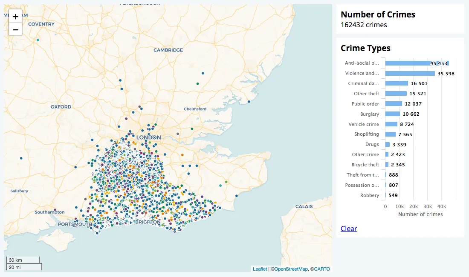The width and height of the screenshot is (469, 277).
Task: Click the CARTO attribution link
Action: [x=322, y=269]
